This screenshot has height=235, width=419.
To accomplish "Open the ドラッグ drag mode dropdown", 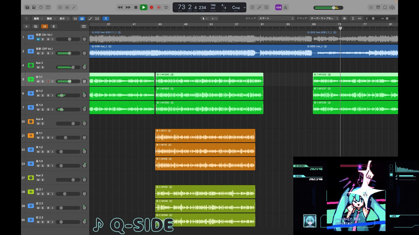I will tap(324, 19).
